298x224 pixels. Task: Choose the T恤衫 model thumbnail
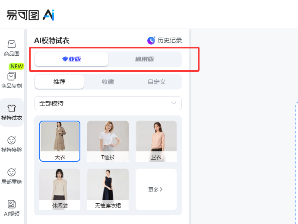tap(108, 141)
